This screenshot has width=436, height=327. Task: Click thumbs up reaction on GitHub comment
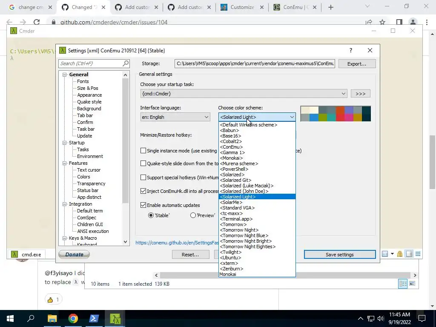[x=53, y=299]
